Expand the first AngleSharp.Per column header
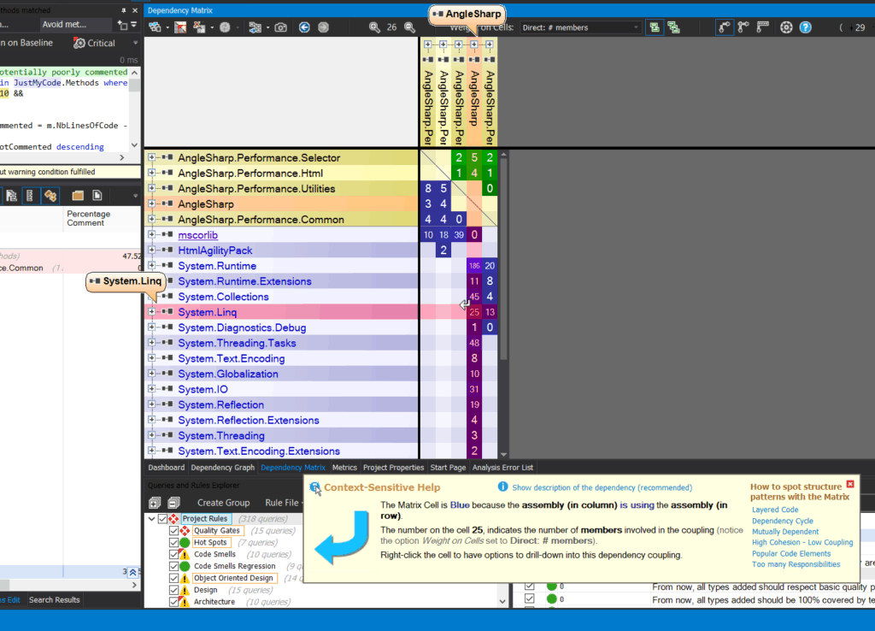875x631 pixels. [428, 44]
